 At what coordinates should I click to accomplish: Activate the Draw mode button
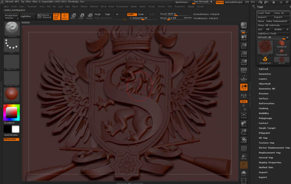(65, 16)
